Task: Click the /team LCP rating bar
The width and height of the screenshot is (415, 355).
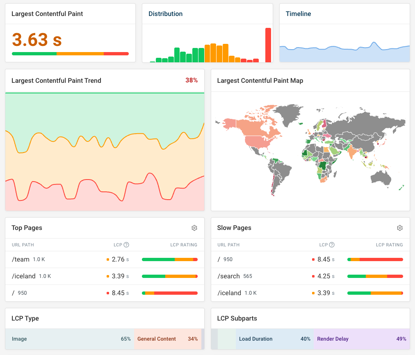Action: [169, 259]
